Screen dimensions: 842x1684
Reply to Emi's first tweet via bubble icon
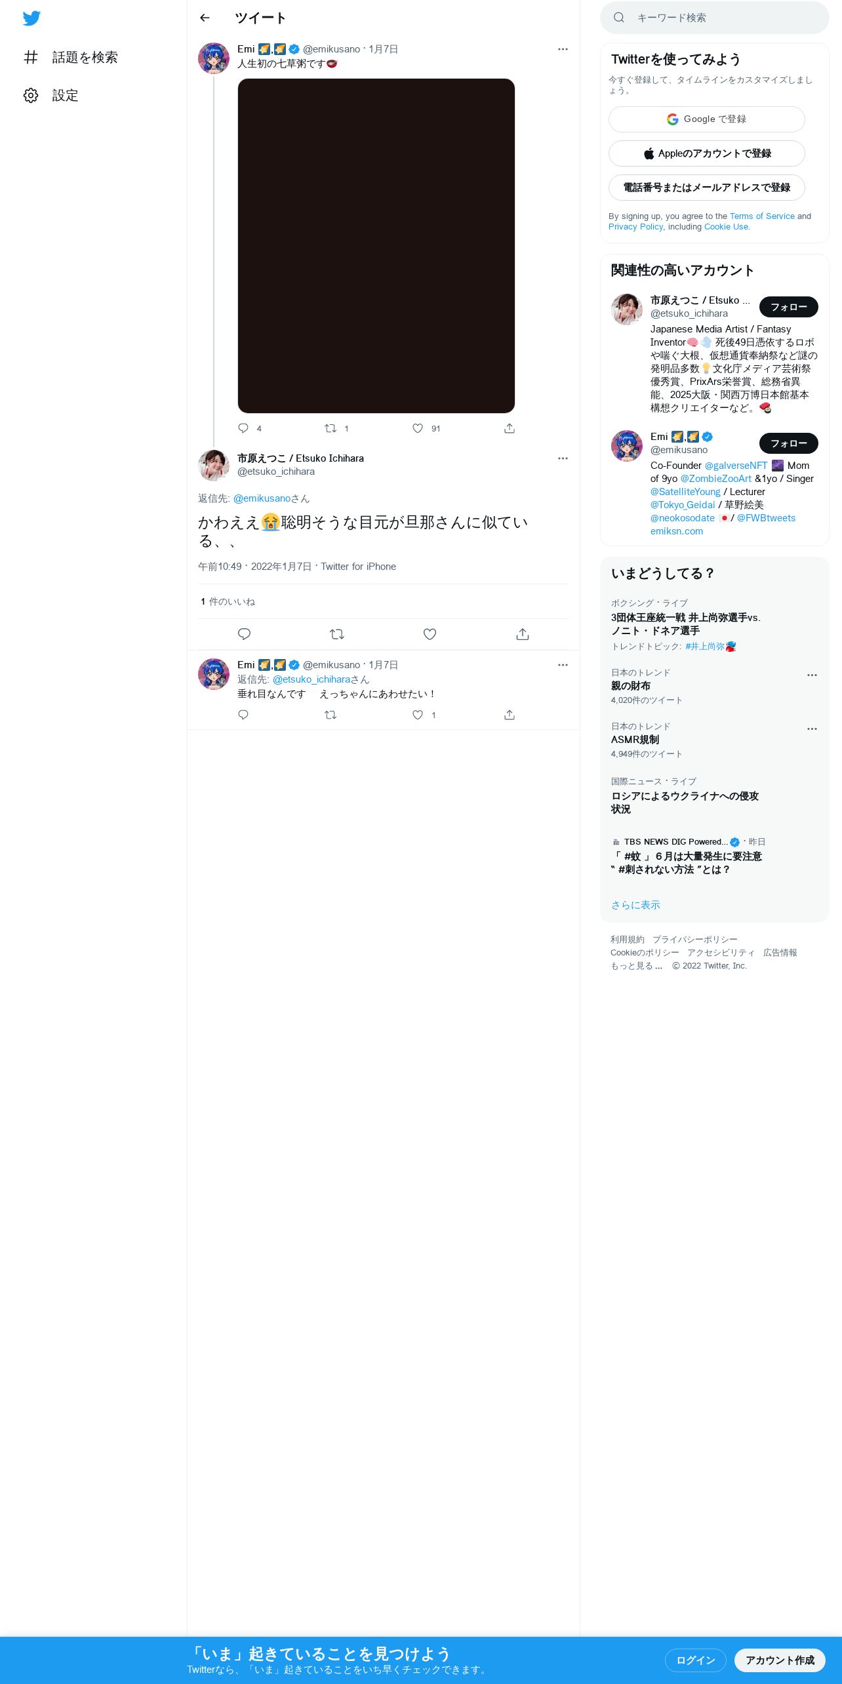coord(243,428)
